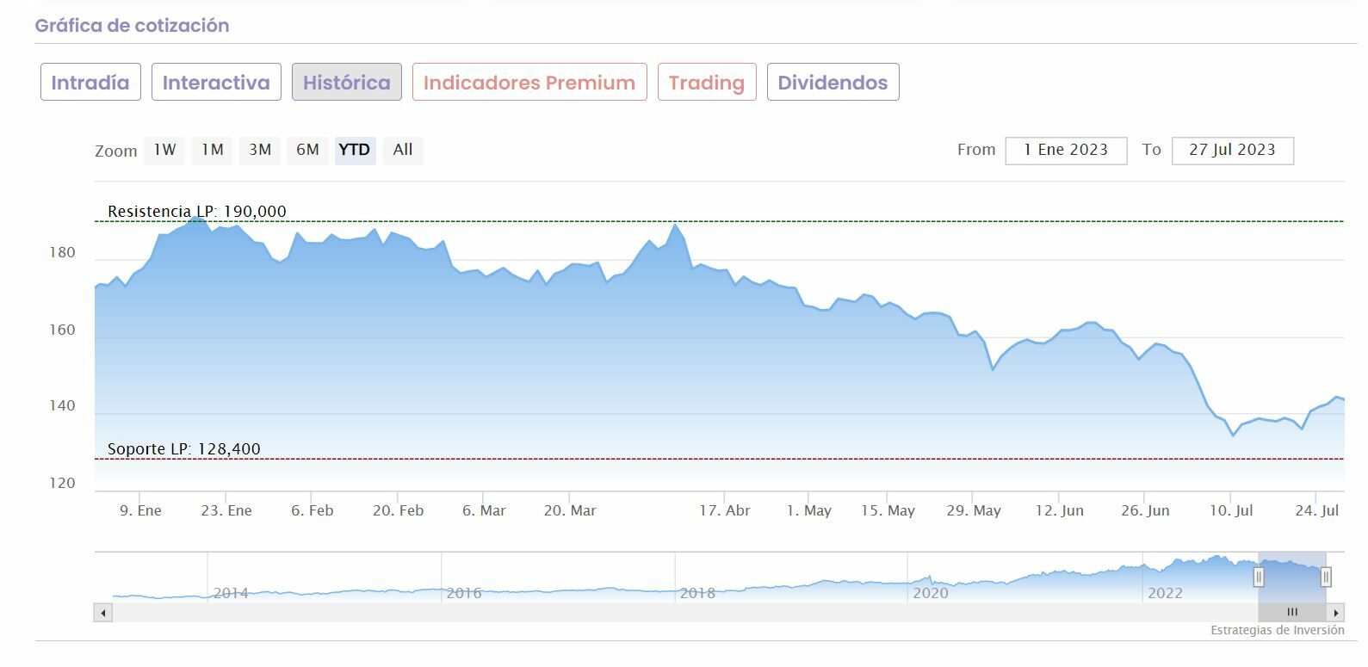
Task: Click the right range handle in the navigator
Action: point(1326,577)
